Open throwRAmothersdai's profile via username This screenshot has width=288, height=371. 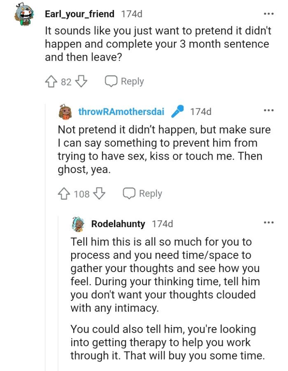121,111
